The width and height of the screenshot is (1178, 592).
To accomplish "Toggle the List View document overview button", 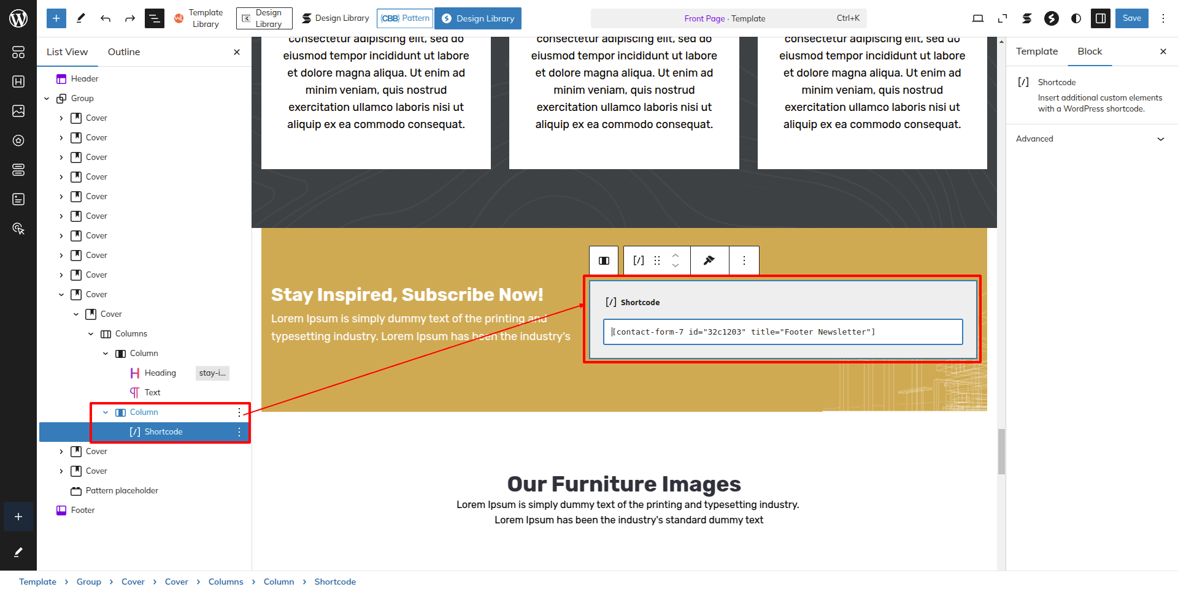I will 155,18.
